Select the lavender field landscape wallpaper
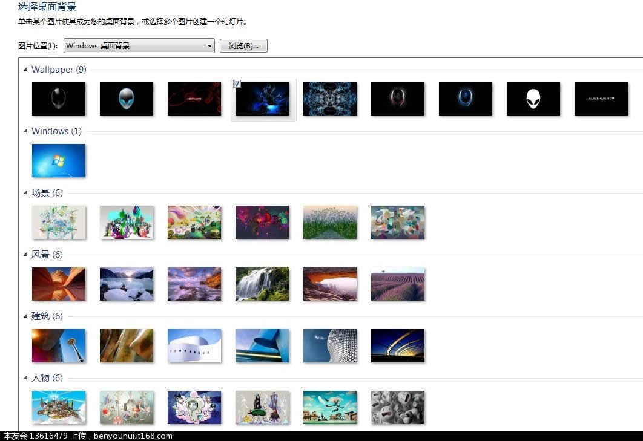The image size is (643, 441). tap(398, 284)
